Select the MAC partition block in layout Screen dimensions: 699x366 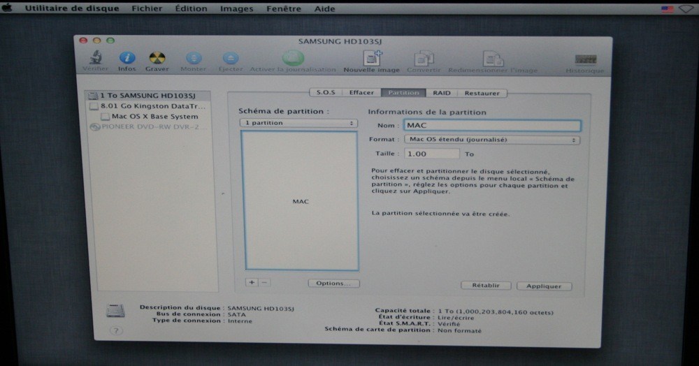(301, 200)
